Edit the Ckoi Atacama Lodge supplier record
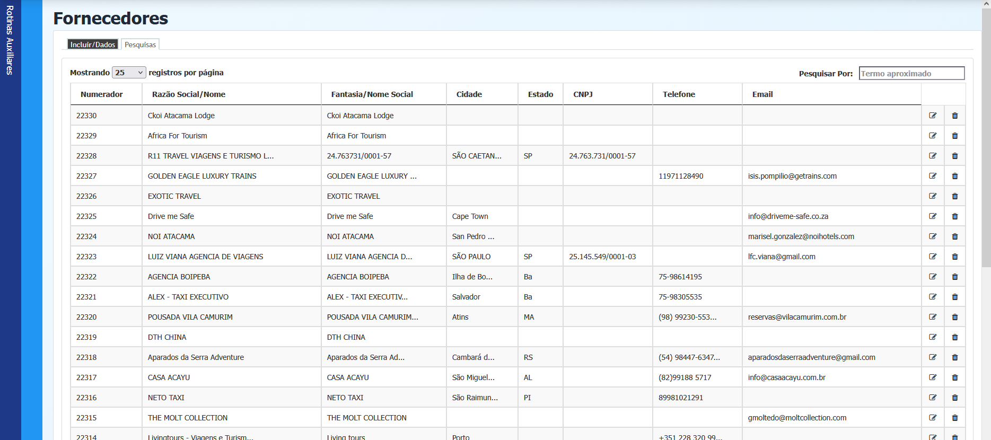Viewport: 991px width, 440px height. click(x=933, y=116)
